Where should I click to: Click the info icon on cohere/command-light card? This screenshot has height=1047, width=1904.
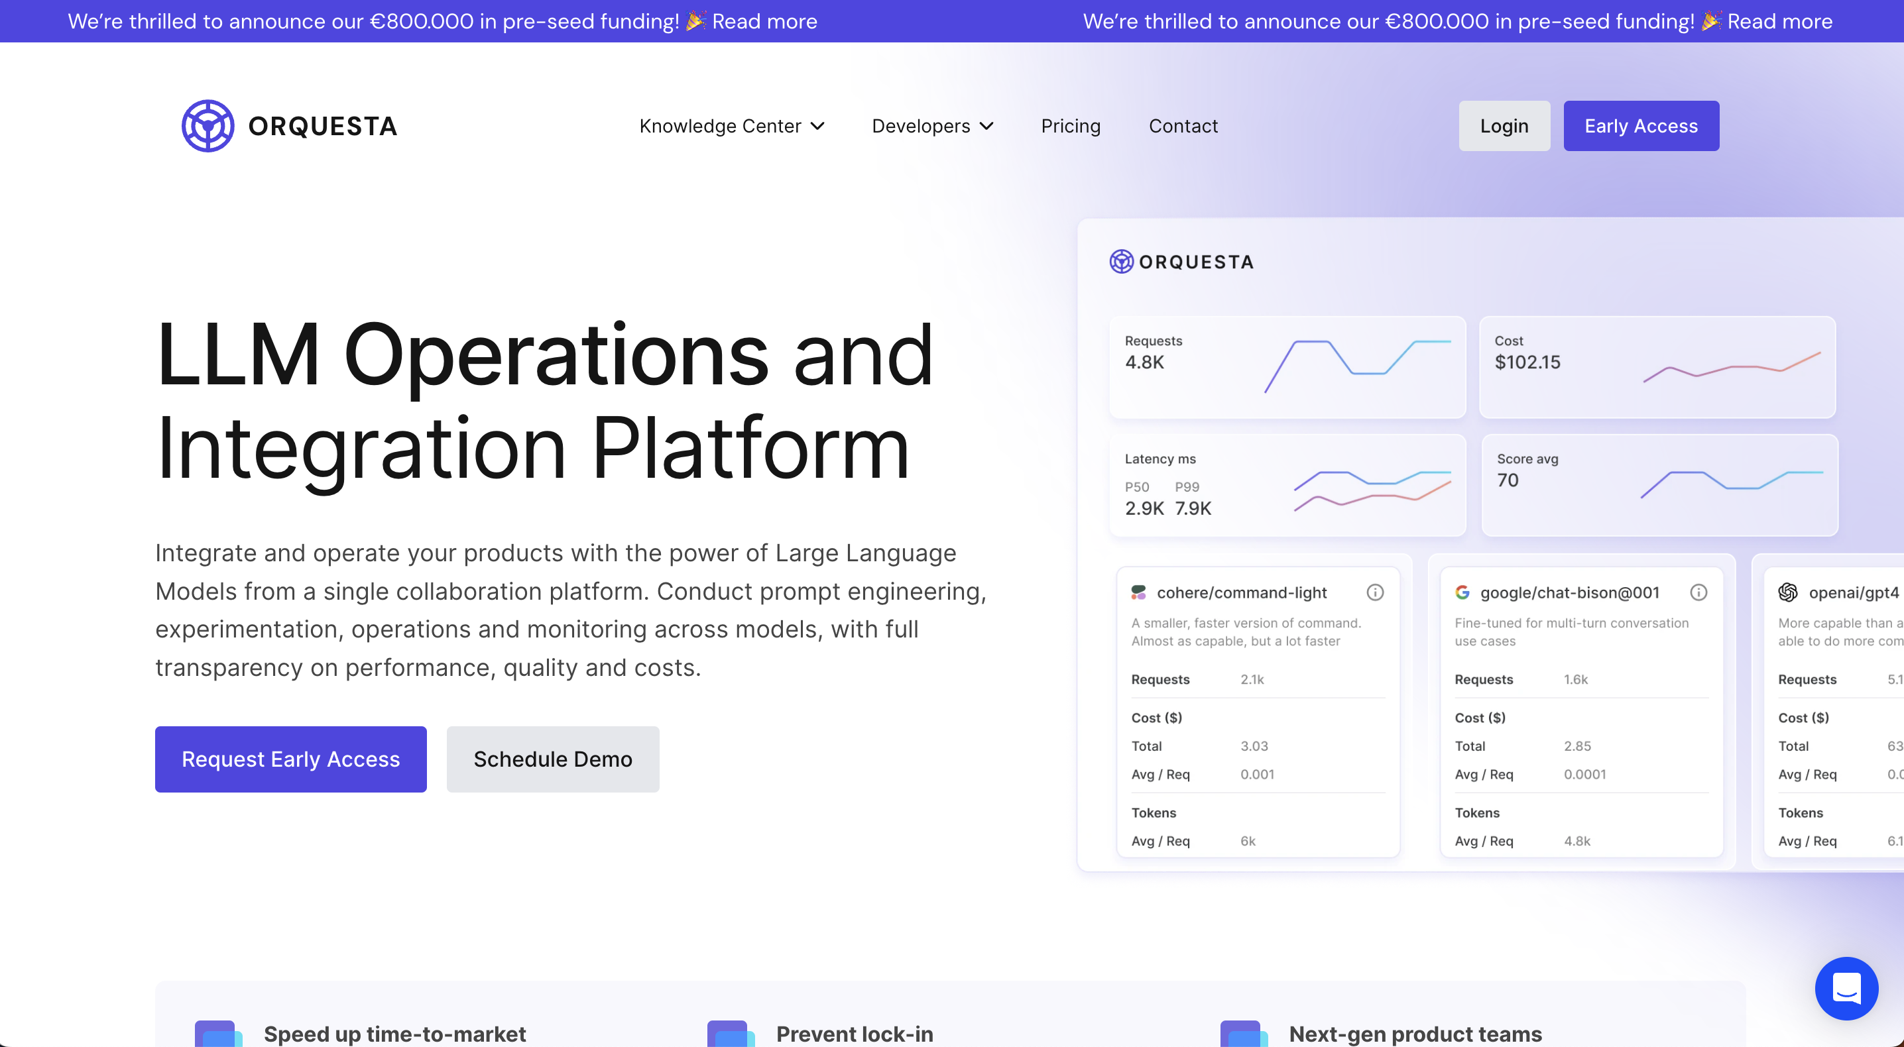click(x=1375, y=592)
